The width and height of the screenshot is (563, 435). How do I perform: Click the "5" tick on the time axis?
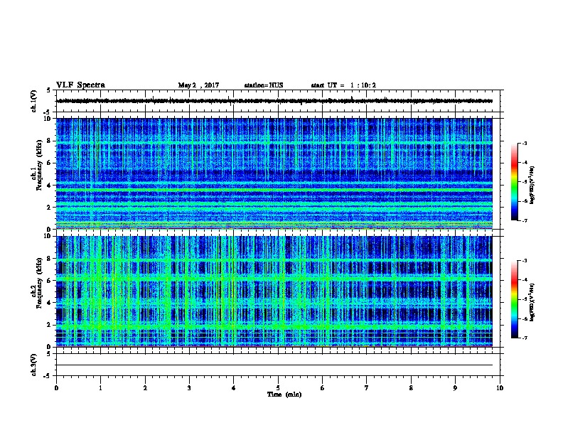tap(278, 388)
